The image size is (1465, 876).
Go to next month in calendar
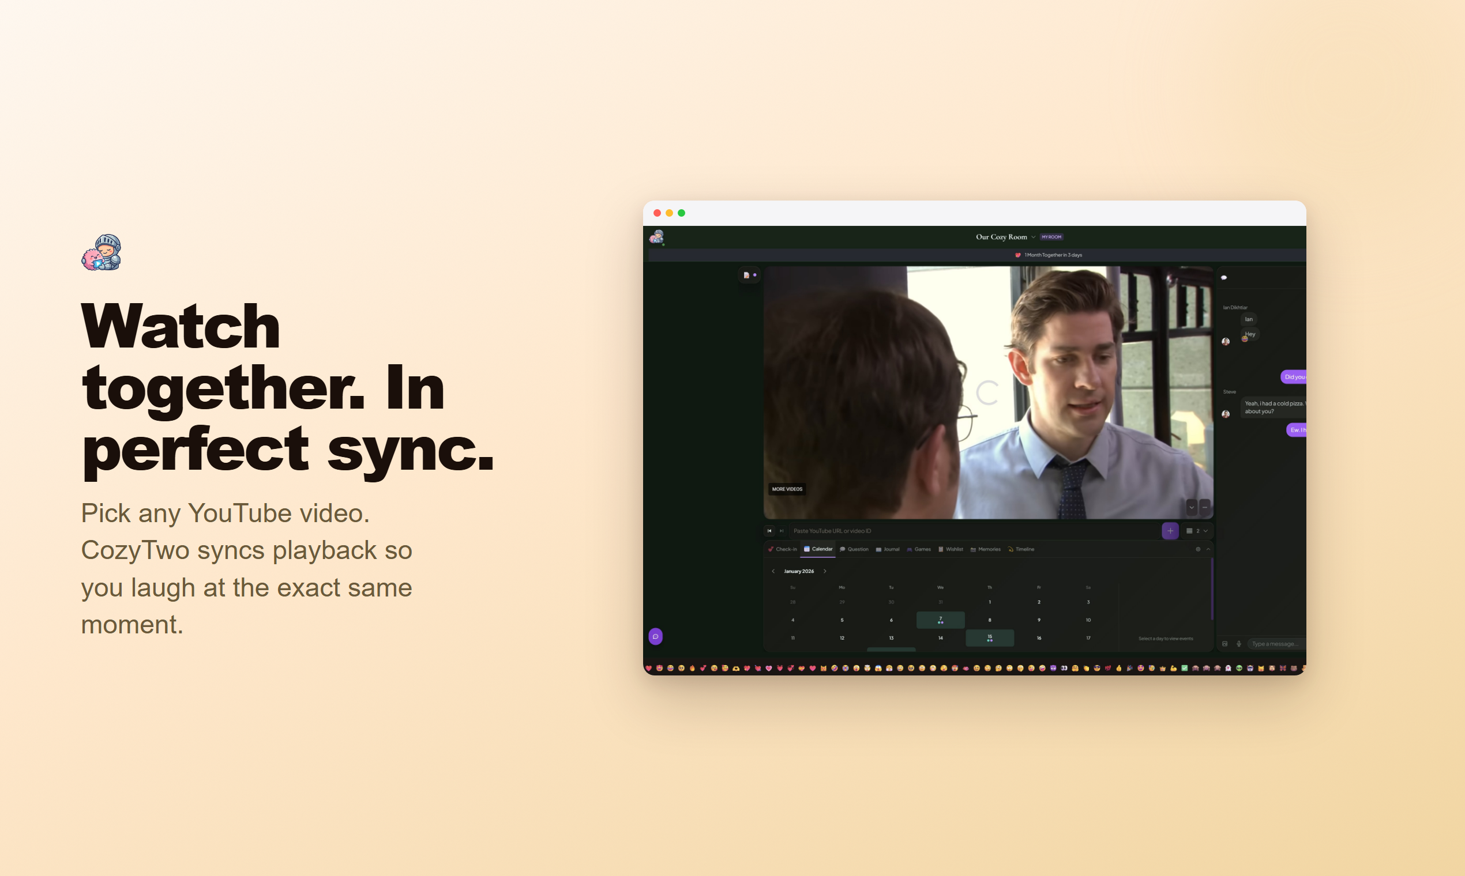point(825,571)
